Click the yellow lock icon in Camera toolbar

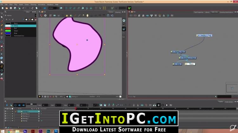67,15
